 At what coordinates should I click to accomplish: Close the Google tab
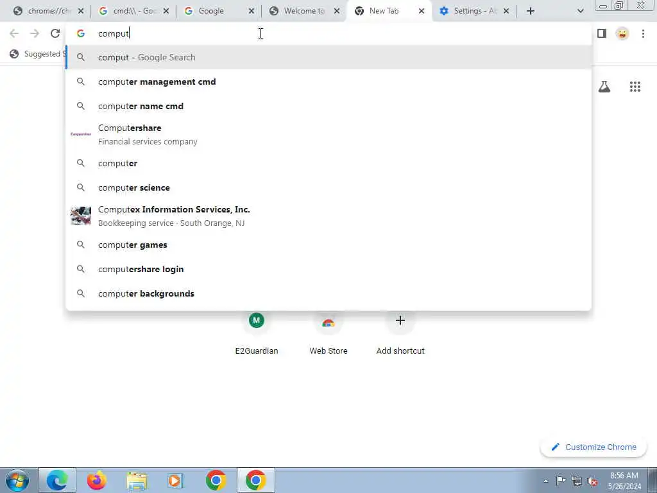pos(252,12)
